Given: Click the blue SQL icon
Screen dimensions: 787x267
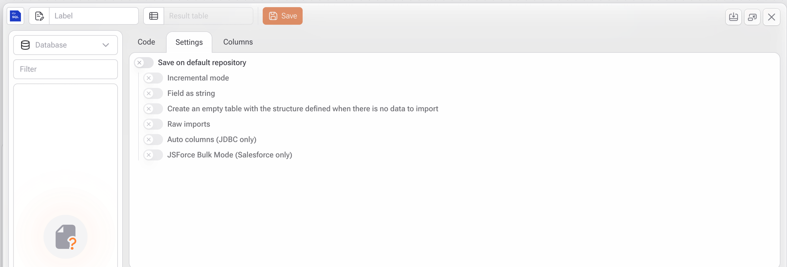Looking at the screenshot, I should coord(15,16).
